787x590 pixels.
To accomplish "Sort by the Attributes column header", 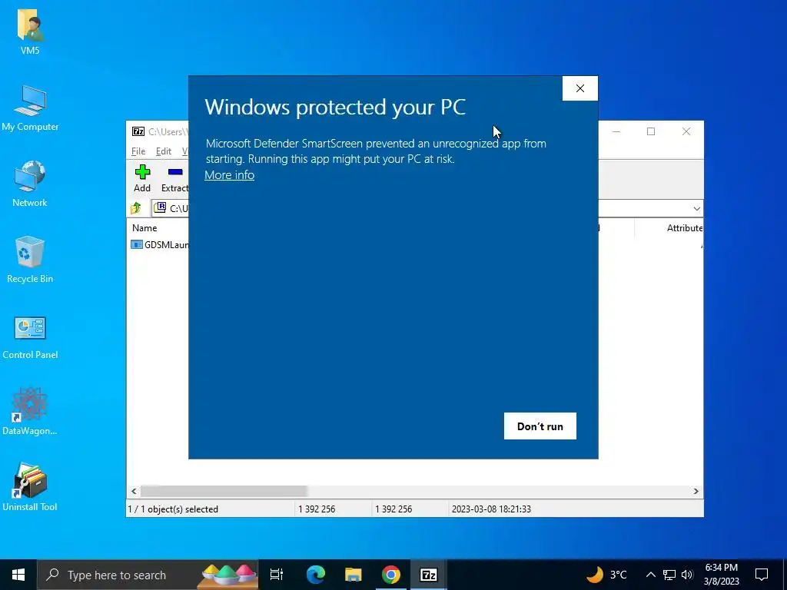I will click(x=684, y=227).
